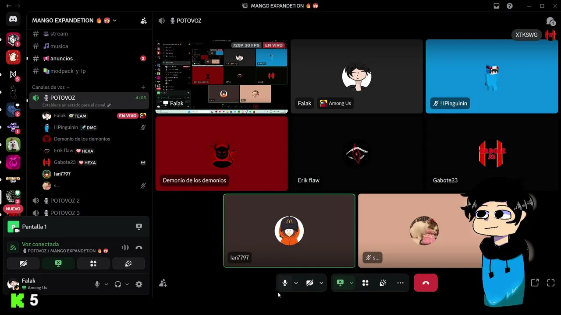Open microphone options arrow in call bar
Viewport: 561px width, 315px height.
click(296, 283)
